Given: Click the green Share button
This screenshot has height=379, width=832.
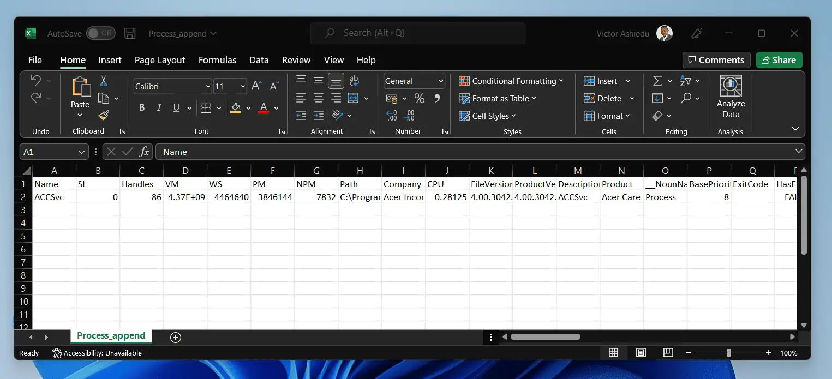Looking at the screenshot, I should point(779,60).
